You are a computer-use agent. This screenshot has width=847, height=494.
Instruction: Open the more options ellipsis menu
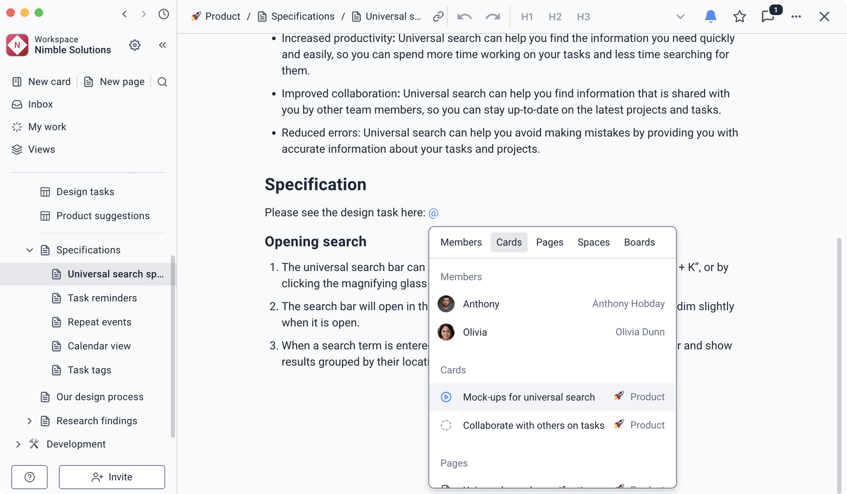pyautogui.click(x=796, y=16)
